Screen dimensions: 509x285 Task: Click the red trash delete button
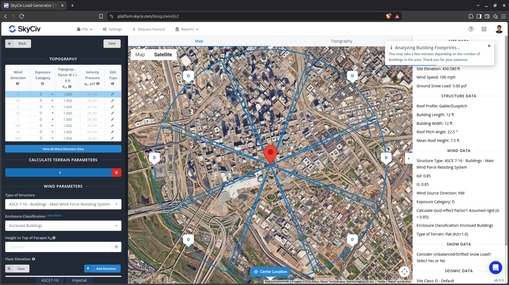(x=116, y=173)
